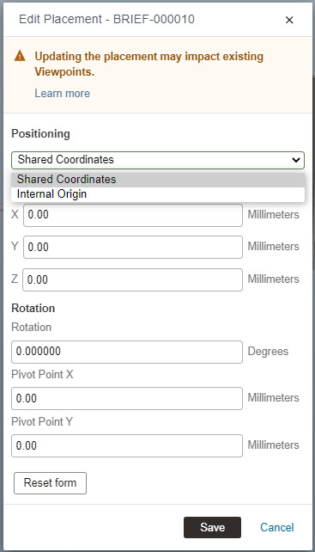
Task: Click the Degrees unit label
Action: point(268,352)
